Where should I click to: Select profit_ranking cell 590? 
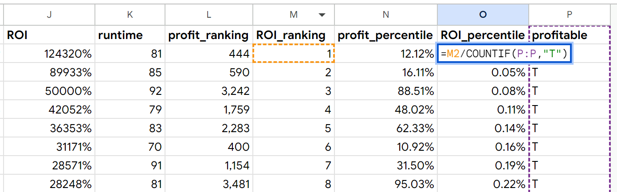(x=208, y=72)
